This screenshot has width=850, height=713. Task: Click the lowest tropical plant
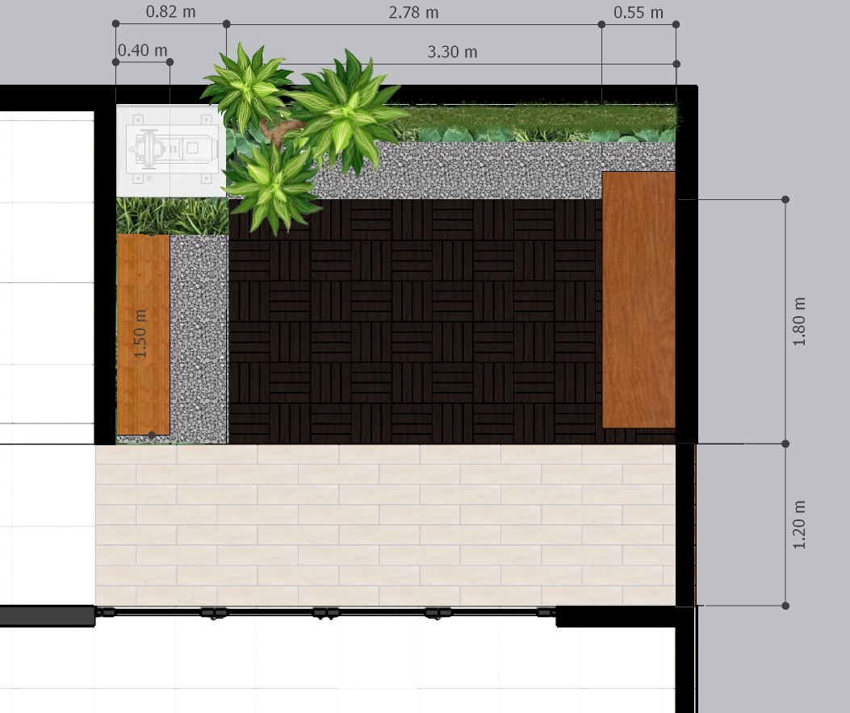(x=270, y=184)
